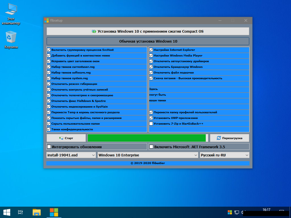Uncheck Набор твиков software.reg
This screenshot has width=291, height=218.
coord(49,72)
